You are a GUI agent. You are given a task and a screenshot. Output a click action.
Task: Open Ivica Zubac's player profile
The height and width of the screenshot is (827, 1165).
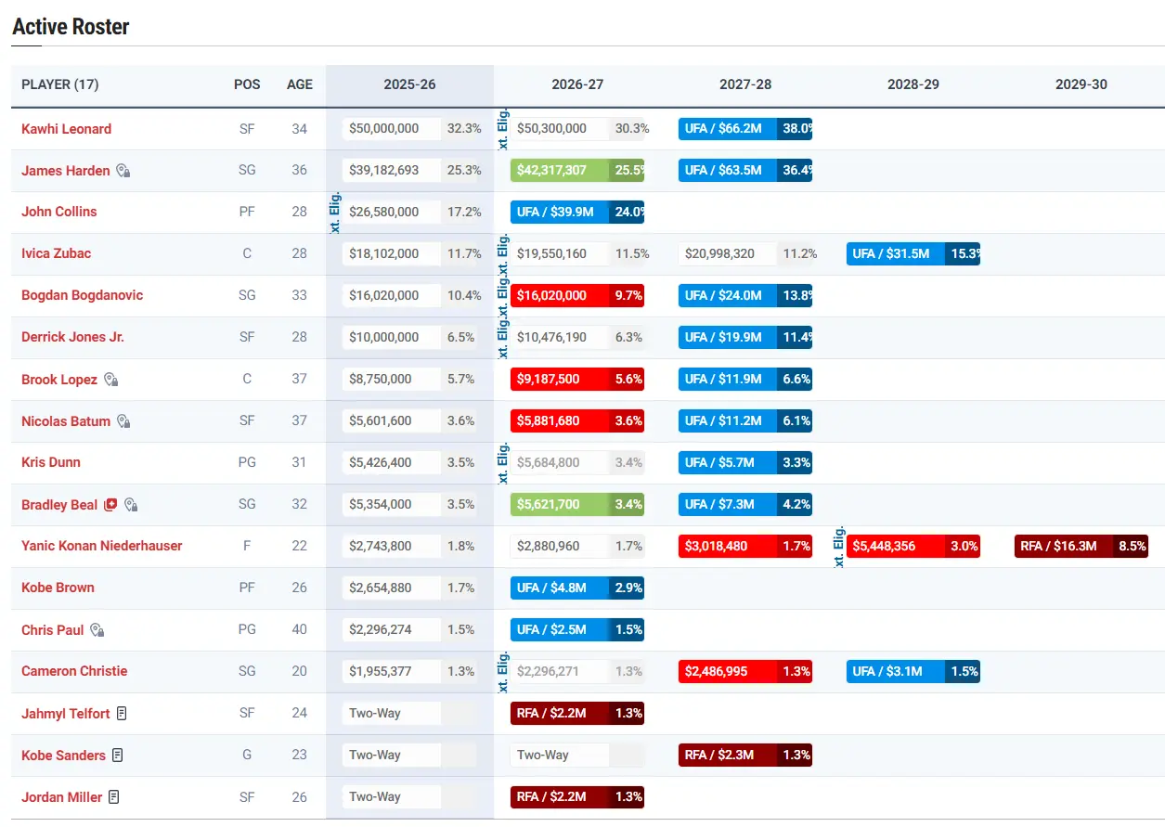56,253
